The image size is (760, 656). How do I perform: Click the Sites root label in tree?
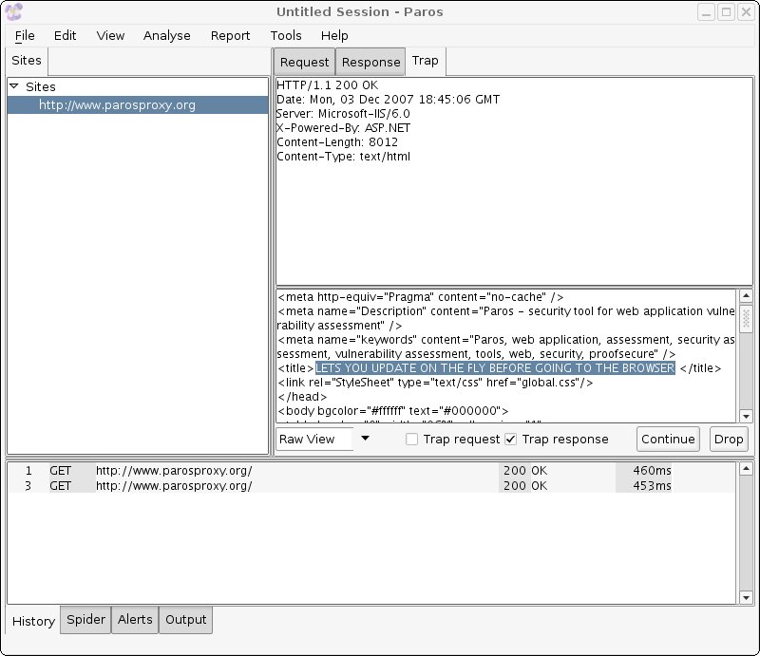pyautogui.click(x=41, y=86)
